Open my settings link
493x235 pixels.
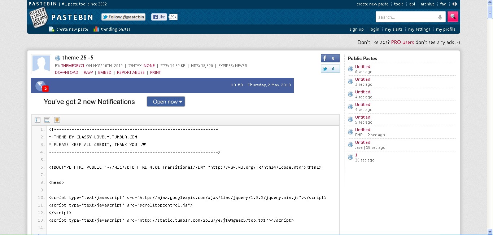tap(419, 29)
